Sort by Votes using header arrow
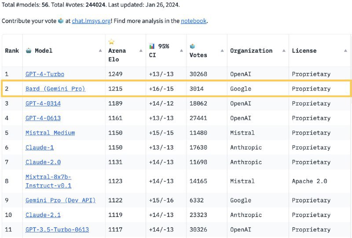 tap(222, 51)
